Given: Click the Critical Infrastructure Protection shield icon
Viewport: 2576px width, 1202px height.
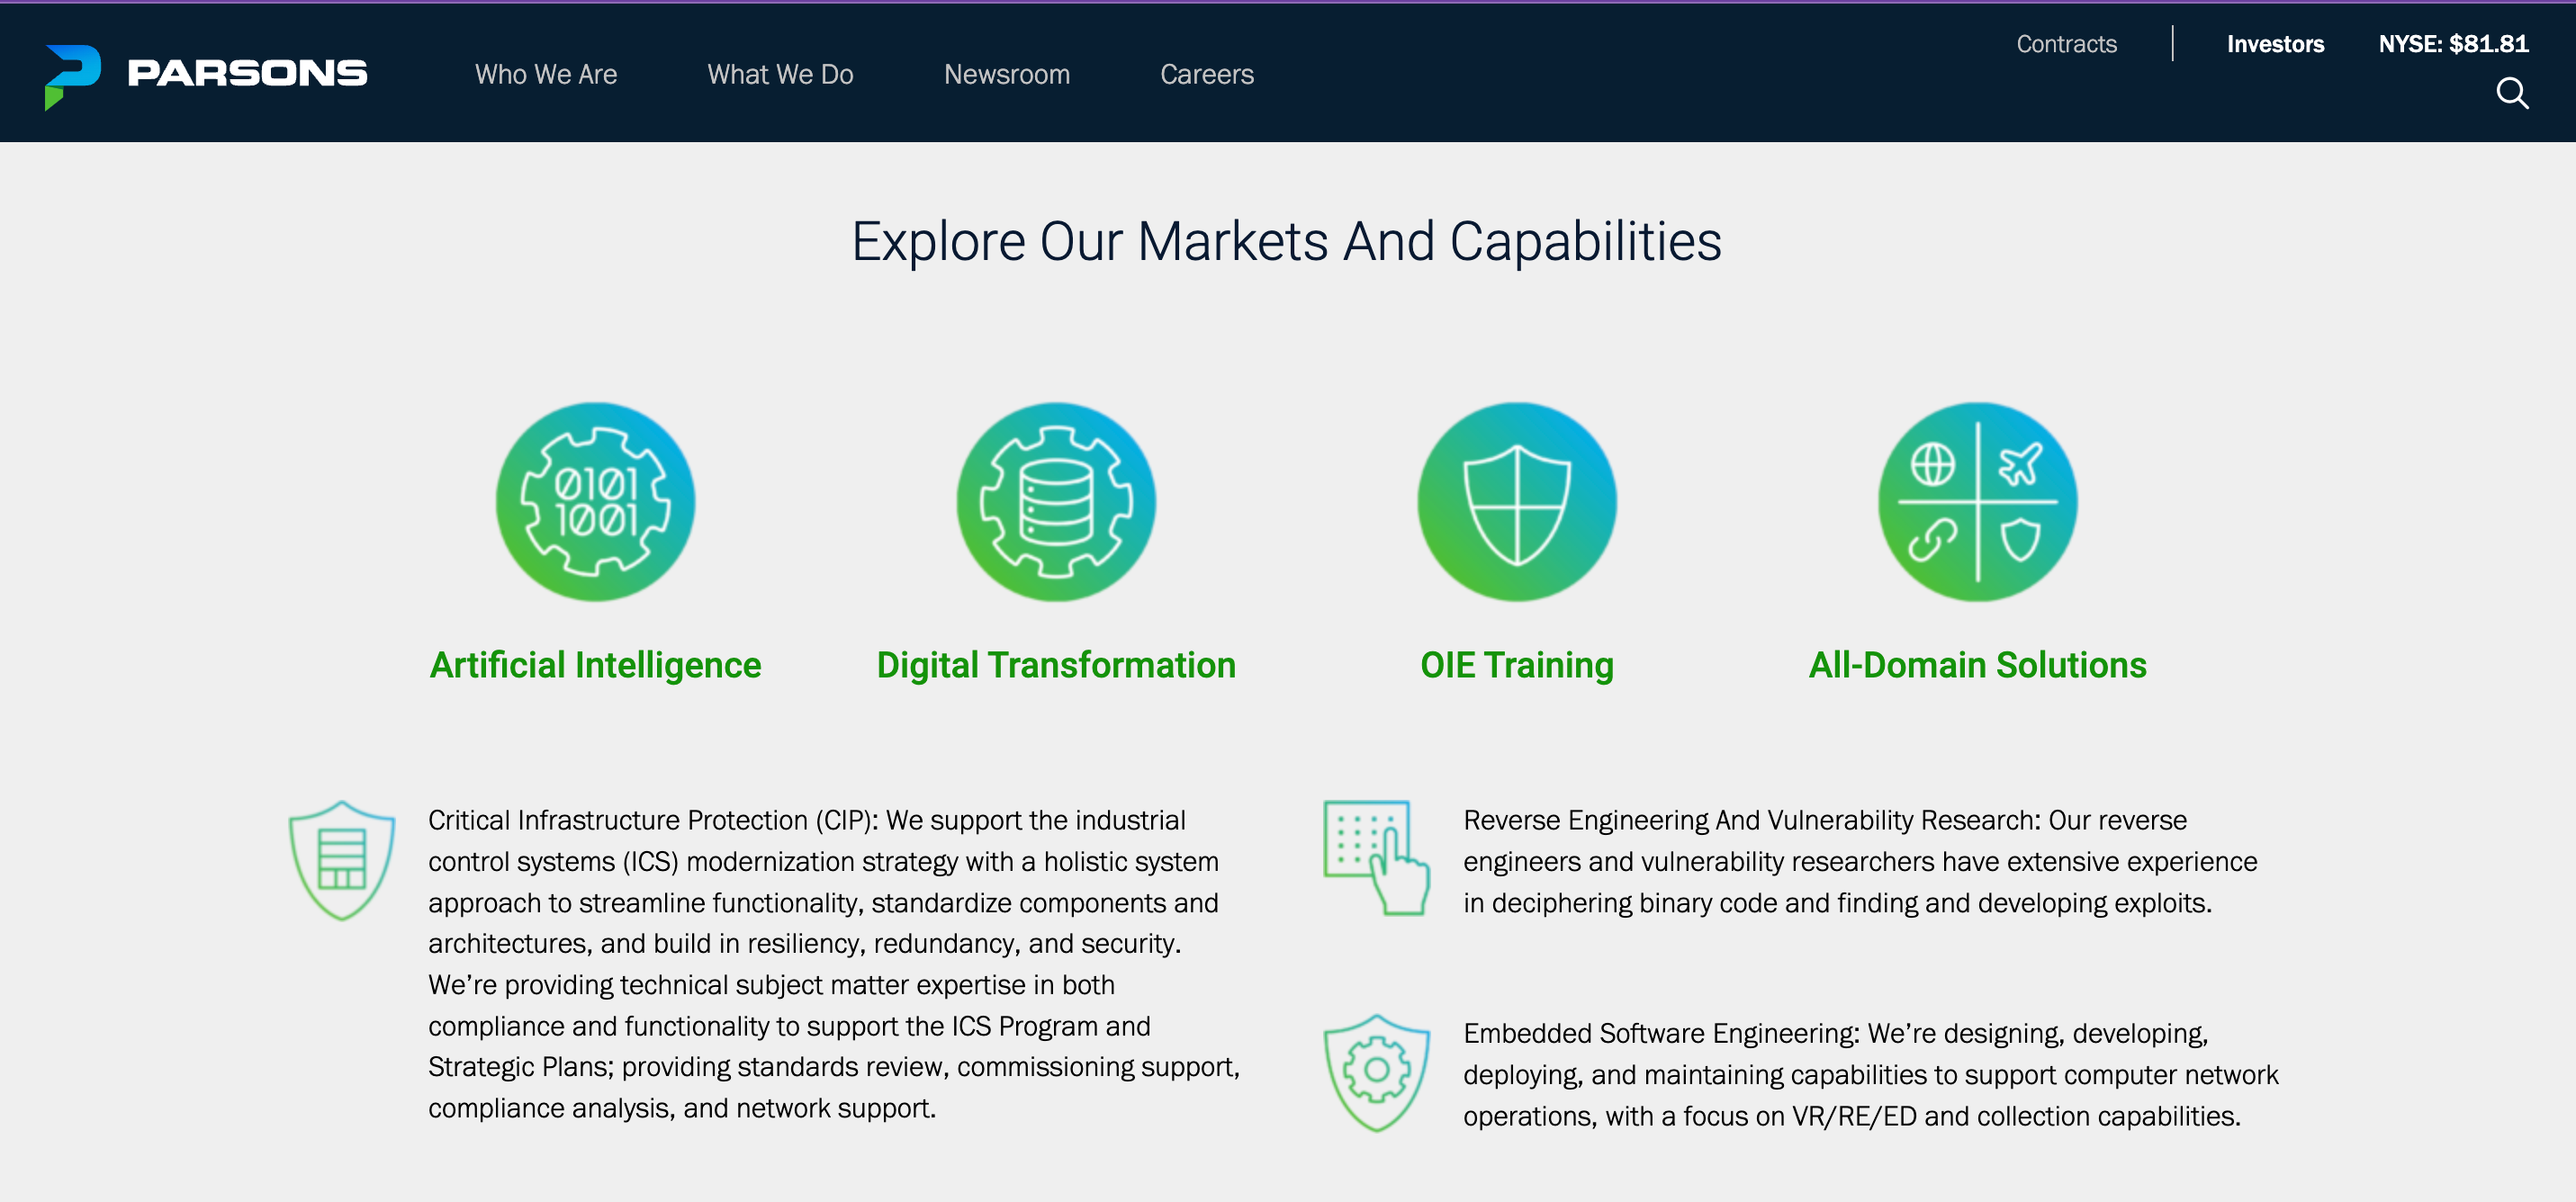Looking at the screenshot, I should pyautogui.click(x=342, y=859).
